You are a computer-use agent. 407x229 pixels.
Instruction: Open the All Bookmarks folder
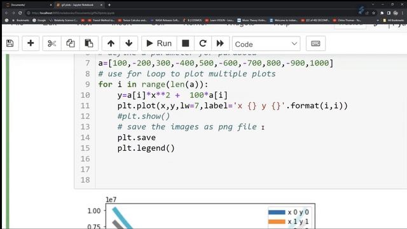[394, 20]
